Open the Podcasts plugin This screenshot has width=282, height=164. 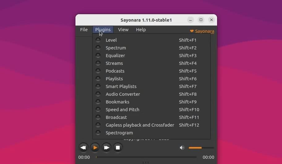(152, 71)
